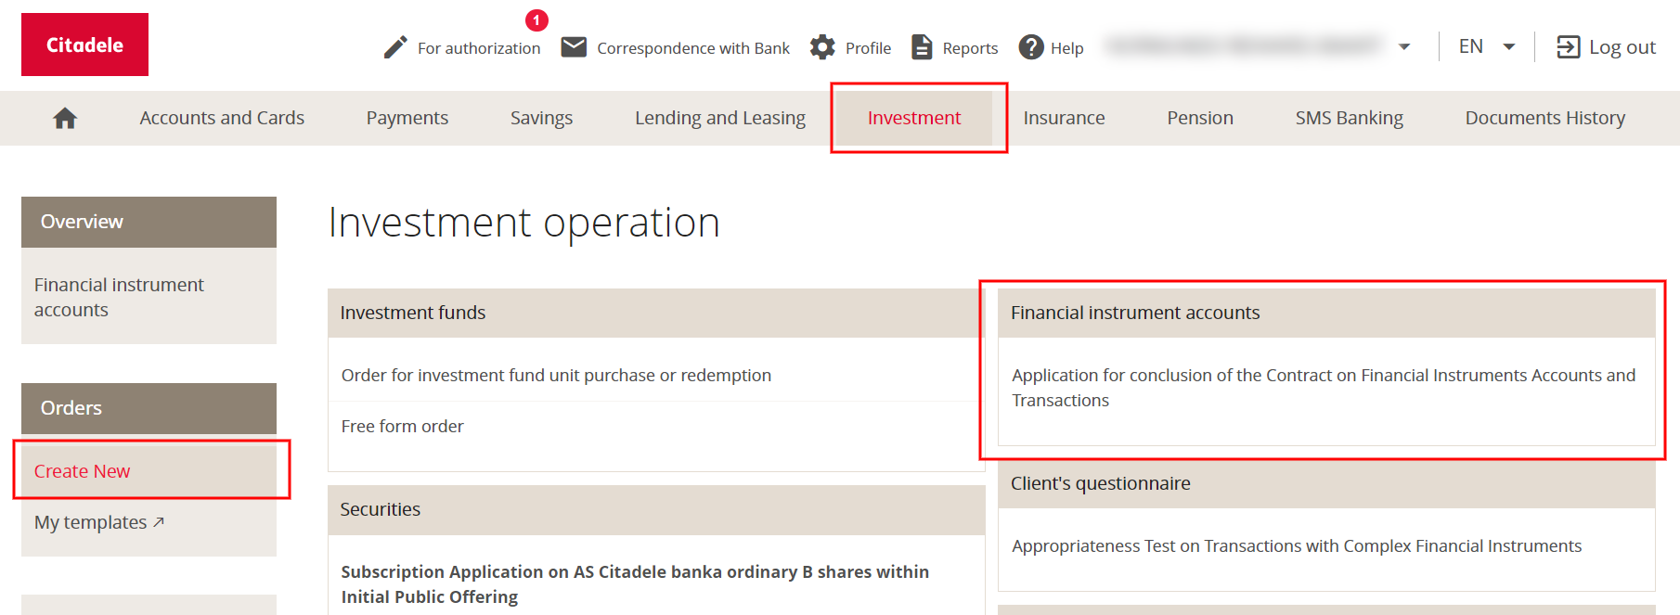This screenshot has height=615, width=1680.
Task: Click the Securities section header
Action: (656, 509)
